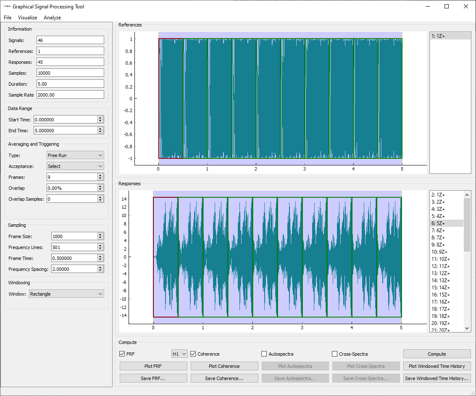Increase Frames count with up arrow

click(x=100, y=176)
